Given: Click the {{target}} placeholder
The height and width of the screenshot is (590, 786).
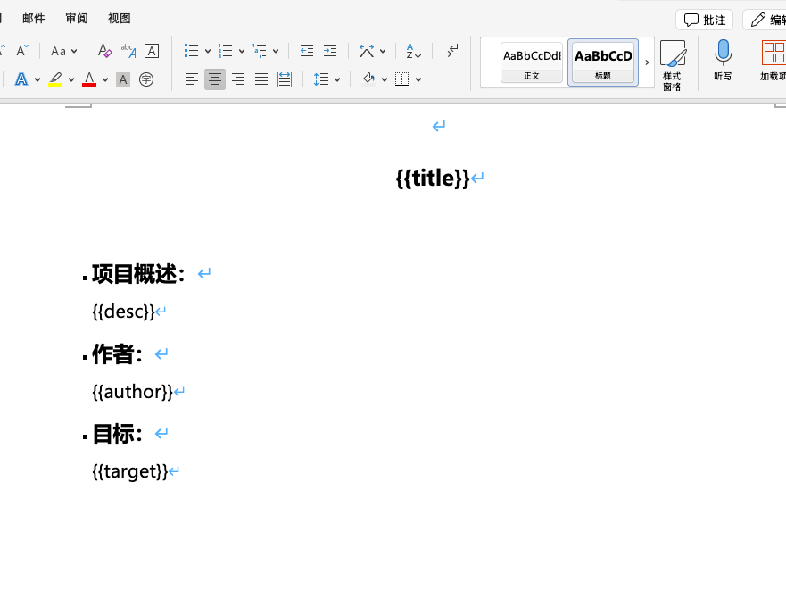Looking at the screenshot, I should 130,471.
